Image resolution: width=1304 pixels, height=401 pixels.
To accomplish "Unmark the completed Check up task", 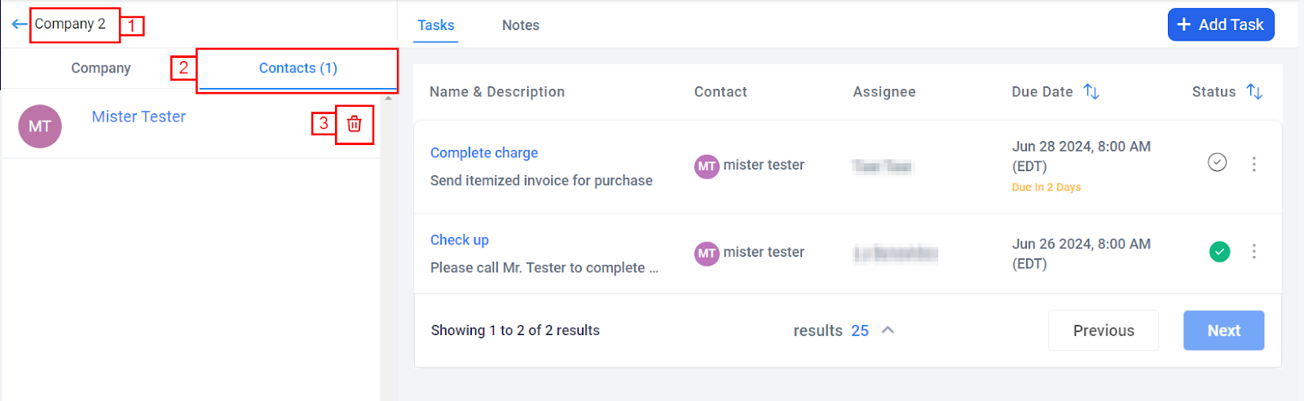I will pyautogui.click(x=1219, y=251).
